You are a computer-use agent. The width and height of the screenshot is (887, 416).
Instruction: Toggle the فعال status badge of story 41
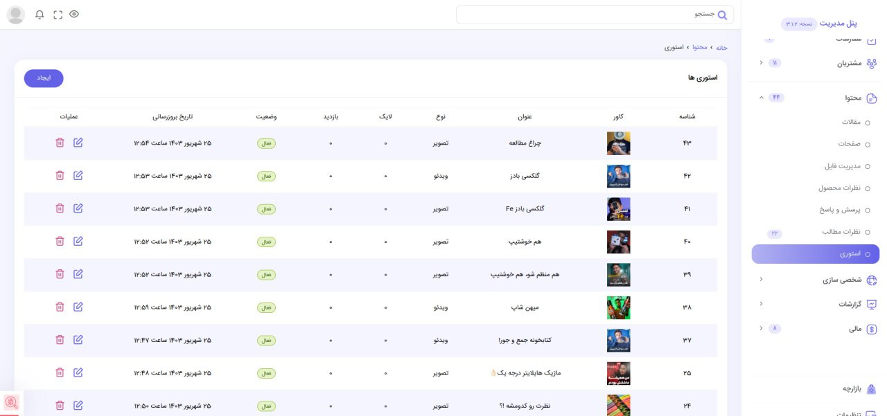pyautogui.click(x=267, y=209)
